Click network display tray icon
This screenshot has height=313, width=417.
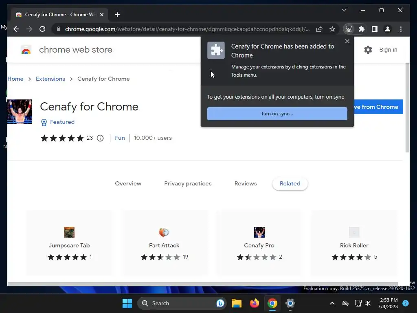(358, 303)
